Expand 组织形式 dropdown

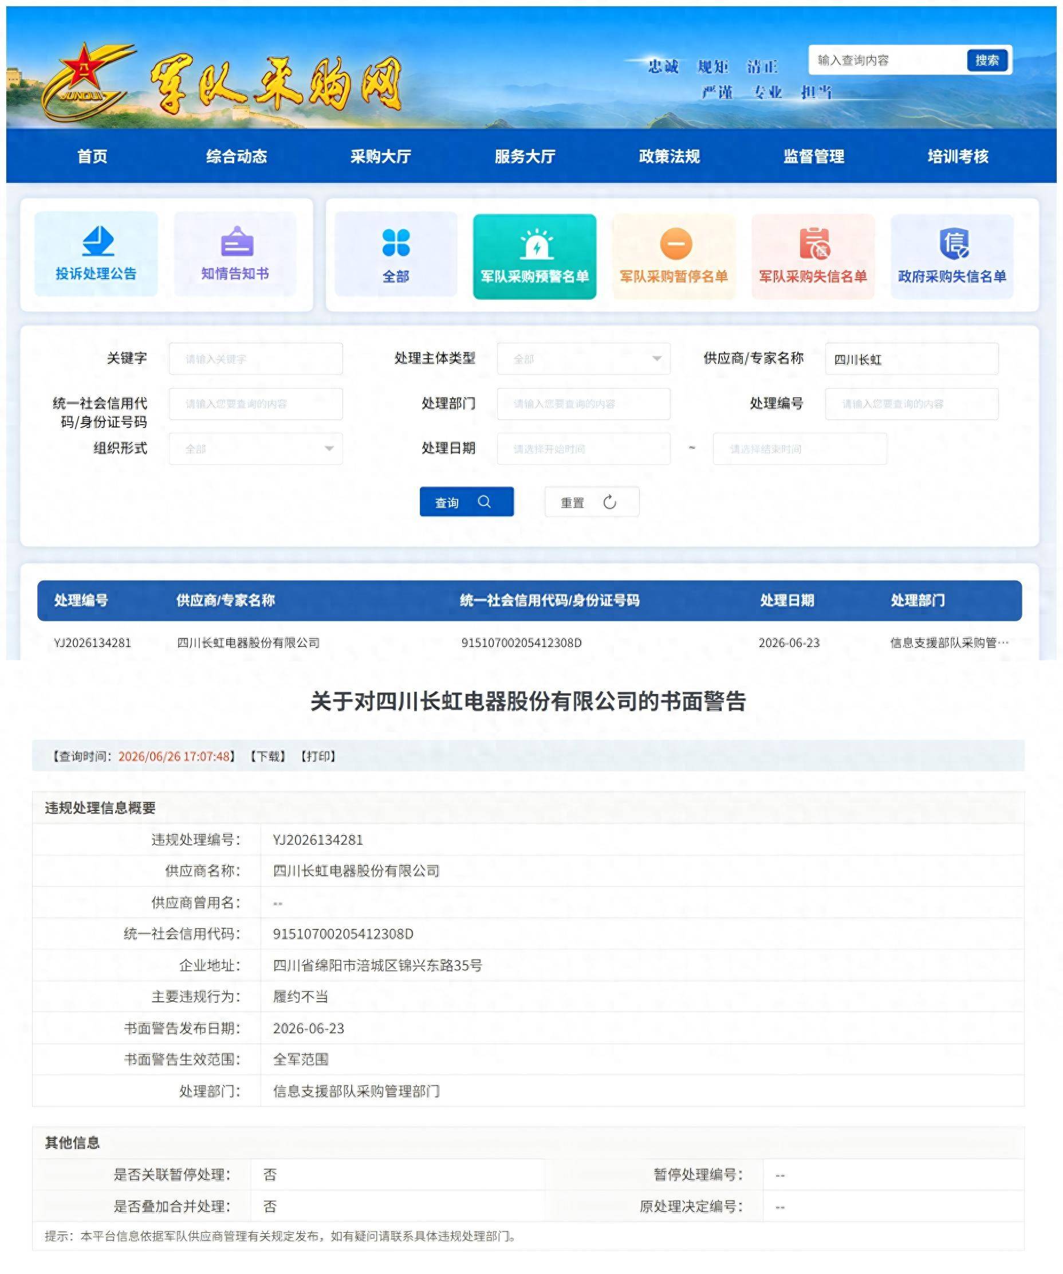pyautogui.click(x=255, y=449)
